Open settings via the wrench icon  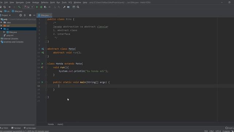(64, 7)
